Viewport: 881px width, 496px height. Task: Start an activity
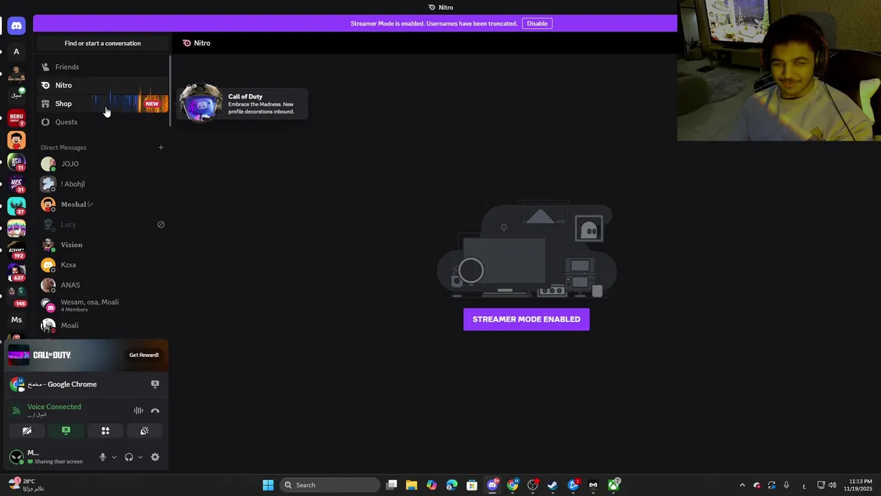tap(105, 431)
